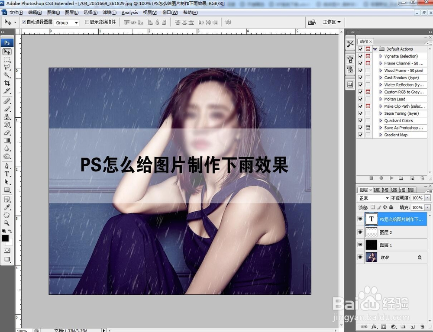
Task: Select the Move tool
Action: [6, 52]
